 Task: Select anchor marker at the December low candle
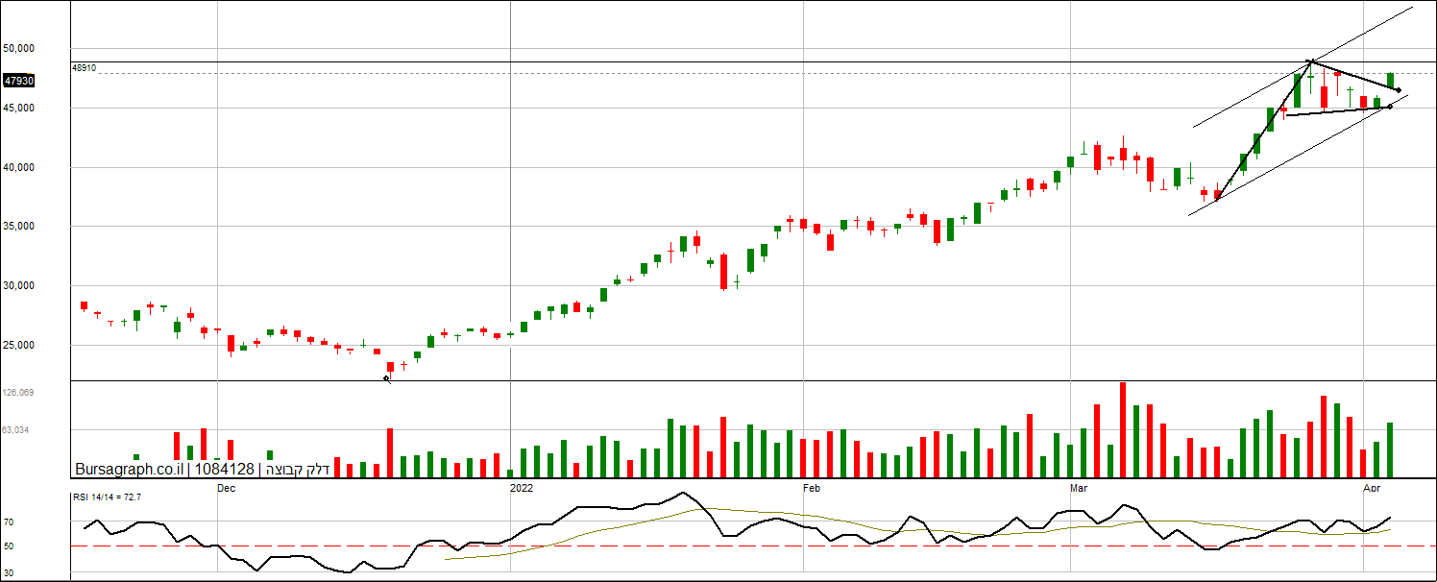click(387, 378)
